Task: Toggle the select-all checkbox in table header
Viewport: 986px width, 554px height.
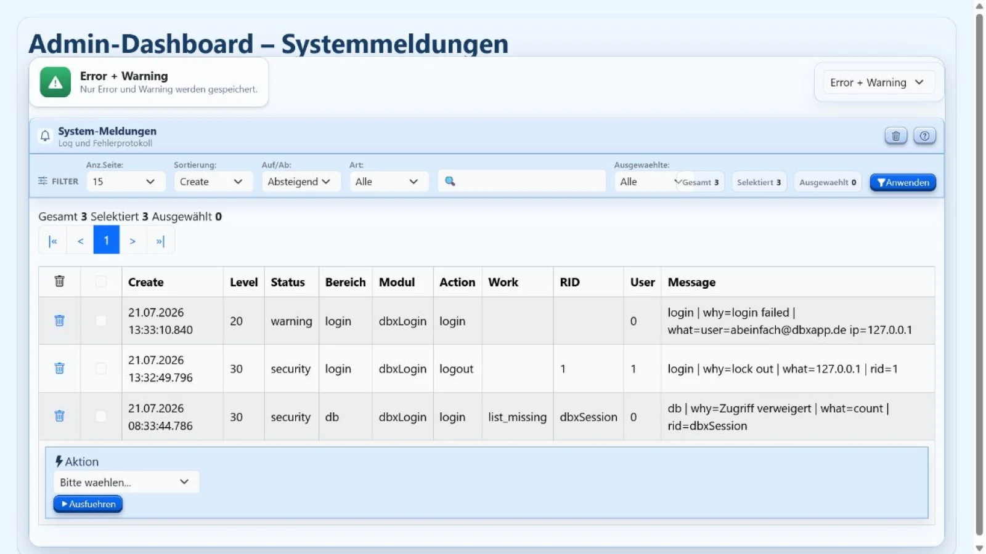Action: click(101, 281)
